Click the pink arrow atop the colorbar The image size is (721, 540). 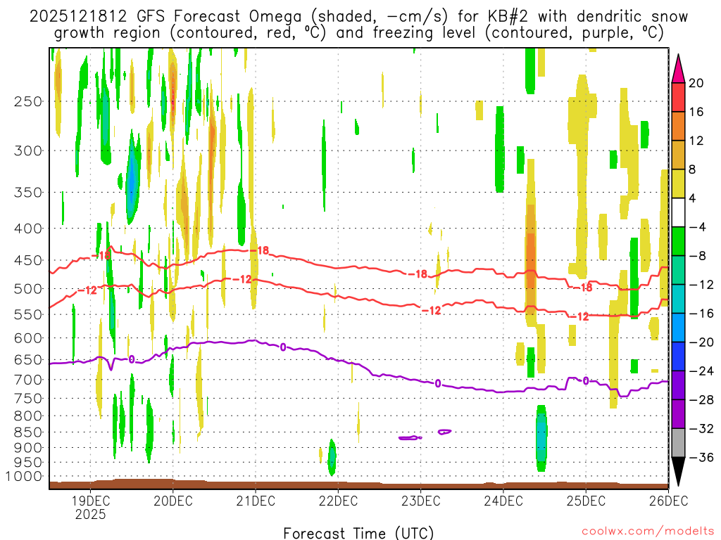pyautogui.click(x=678, y=69)
